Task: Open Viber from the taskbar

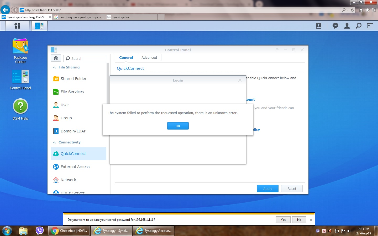Action: click(x=40, y=231)
